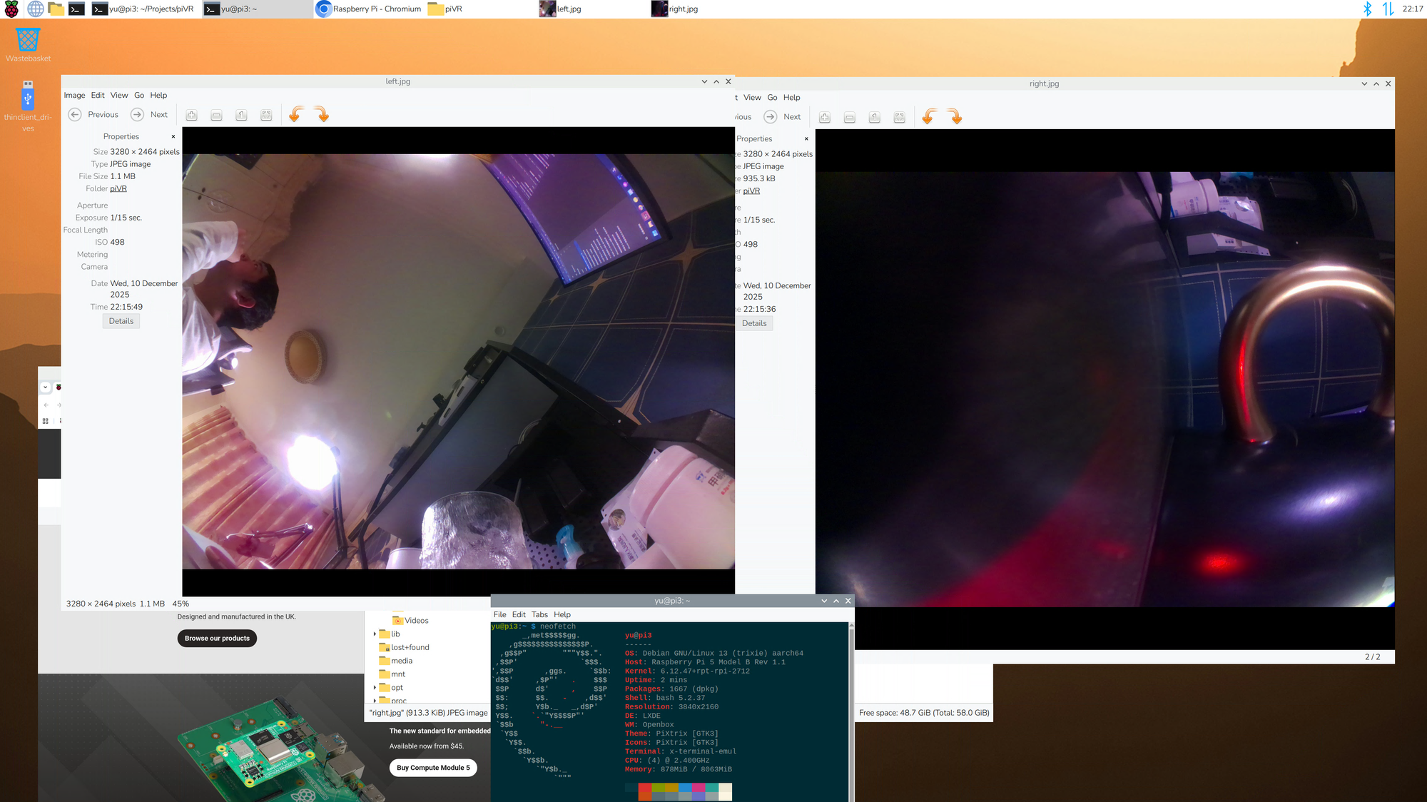Expand the lib folder in tree
The image size is (1427, 802).
pos(375,634)
